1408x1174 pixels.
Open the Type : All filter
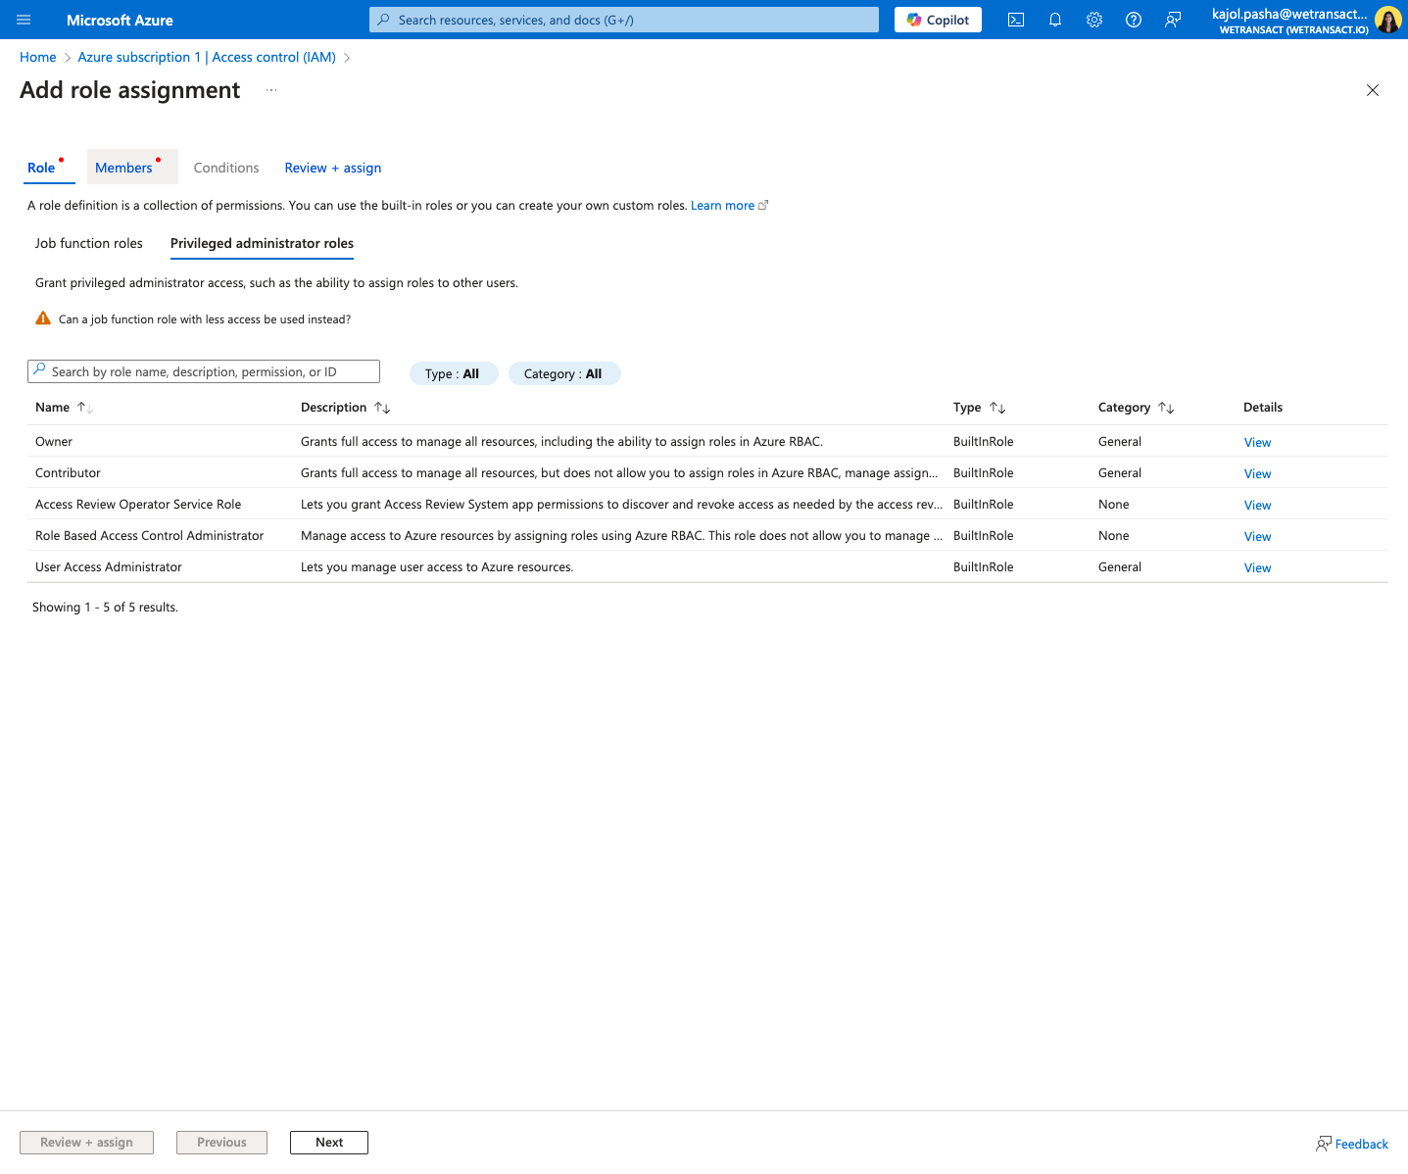(453, 373)
